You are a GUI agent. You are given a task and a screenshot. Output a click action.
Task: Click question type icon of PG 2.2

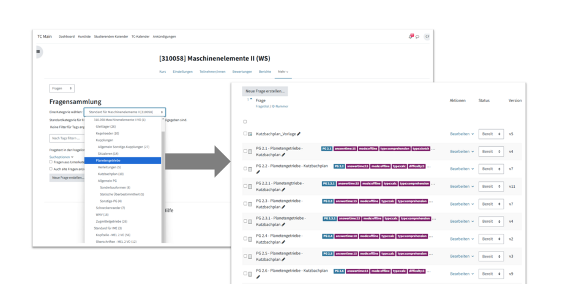[x=250, y=169]
